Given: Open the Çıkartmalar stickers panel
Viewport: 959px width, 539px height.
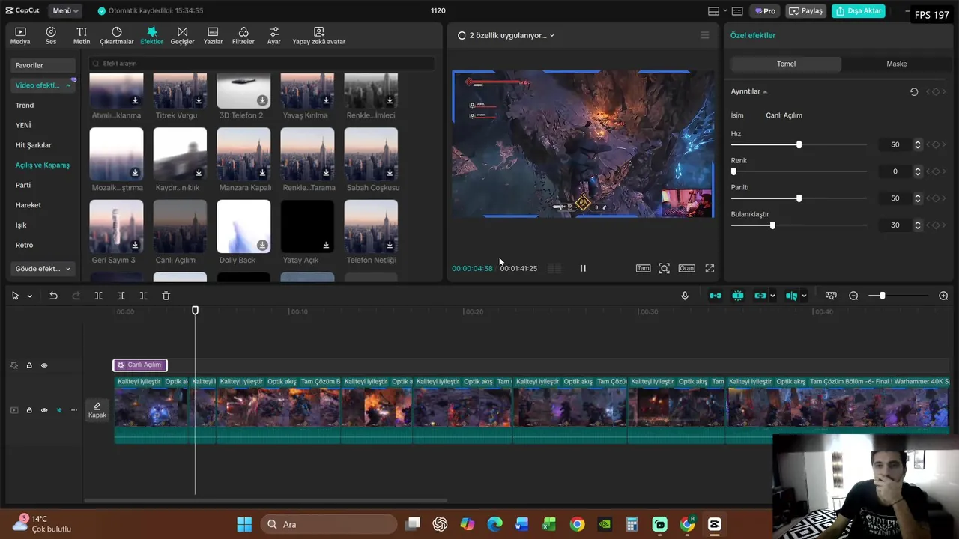Looking at the screenshot, I should [x=117, y=36].
